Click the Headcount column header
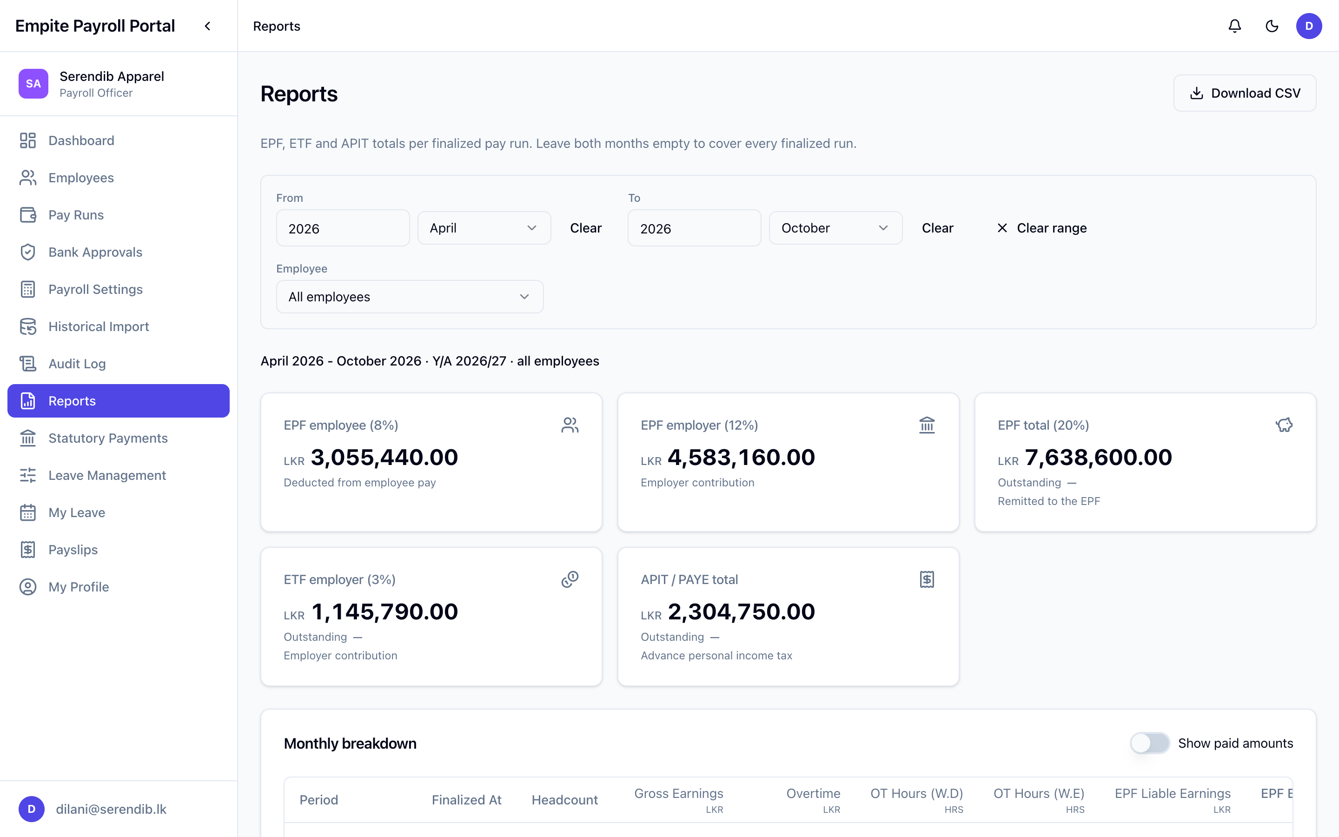Image resolution: width=1339 pixels, height=837 pixels. point(564,800)
